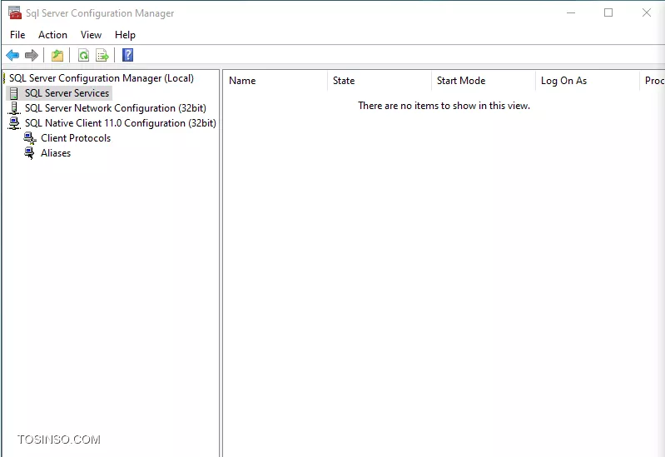Open the View menu
The width and height of the screenshot is (665, 457).
click(x=92, y=35)
